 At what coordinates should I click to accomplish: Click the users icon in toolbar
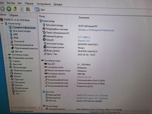[28, 9]
